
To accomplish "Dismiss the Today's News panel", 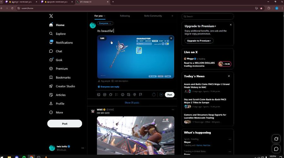I will [229, 76].
